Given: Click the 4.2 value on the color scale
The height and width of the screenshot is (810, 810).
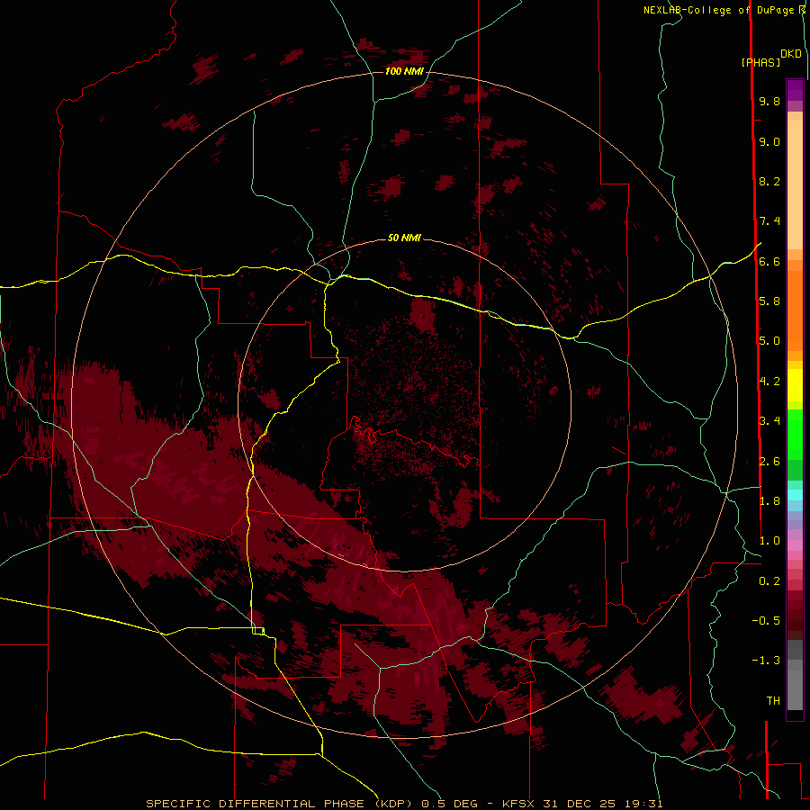Looking at the screenshot, I should click(769, 382).
